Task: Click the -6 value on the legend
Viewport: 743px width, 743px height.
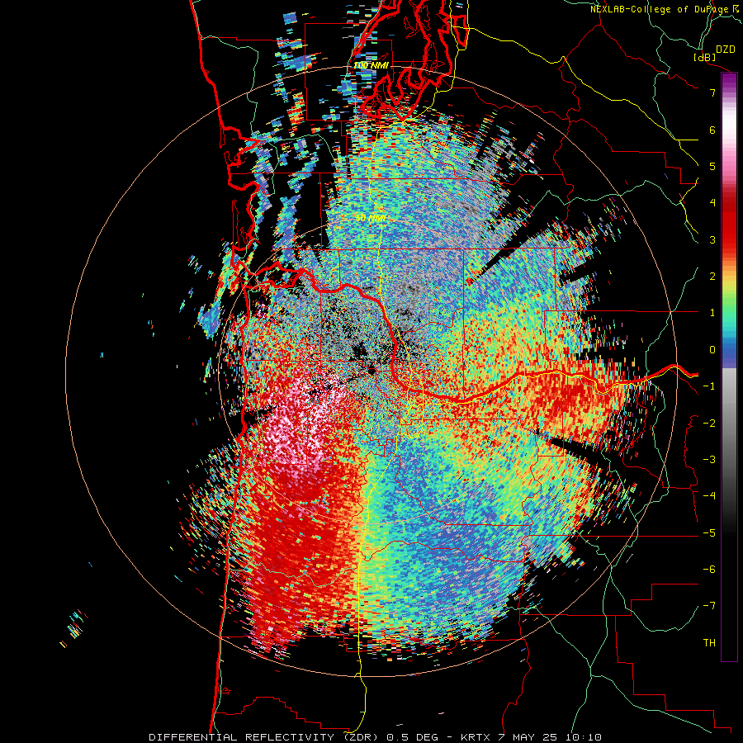Action: (x=709, y=570)
